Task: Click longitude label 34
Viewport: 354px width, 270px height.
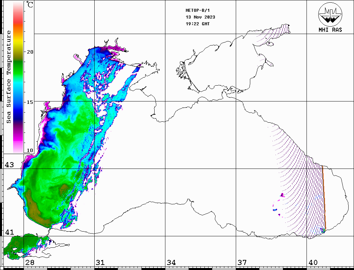Action: [x=171, y=263]
